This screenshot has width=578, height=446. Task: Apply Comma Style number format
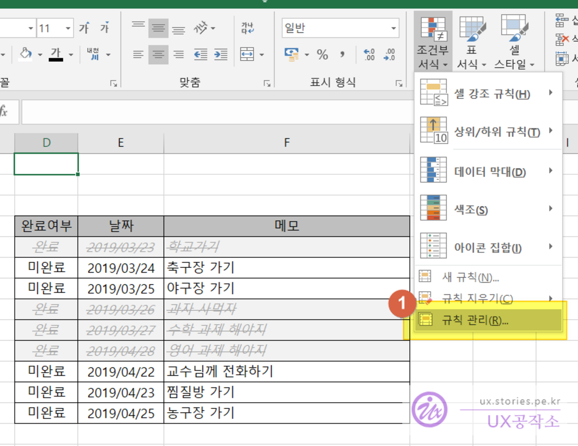tap(342, 54)
